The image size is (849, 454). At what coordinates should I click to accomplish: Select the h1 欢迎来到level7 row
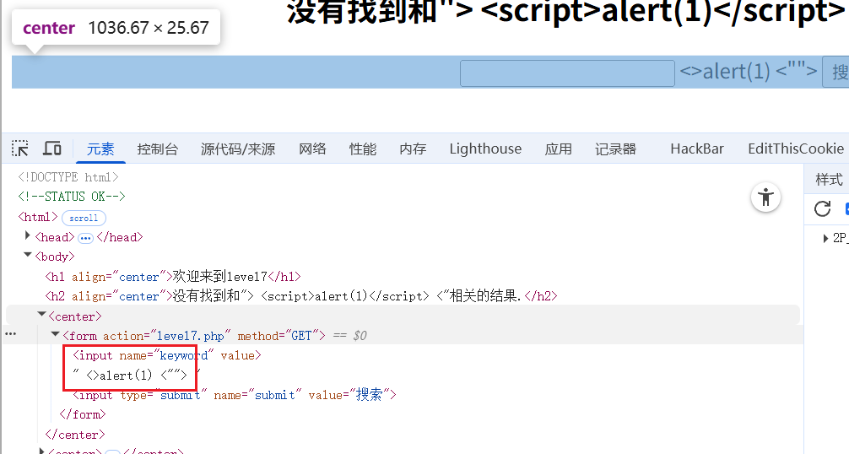tap(173, 277)
